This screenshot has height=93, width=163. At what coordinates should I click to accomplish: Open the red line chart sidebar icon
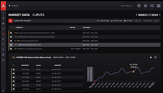point(3,34)
